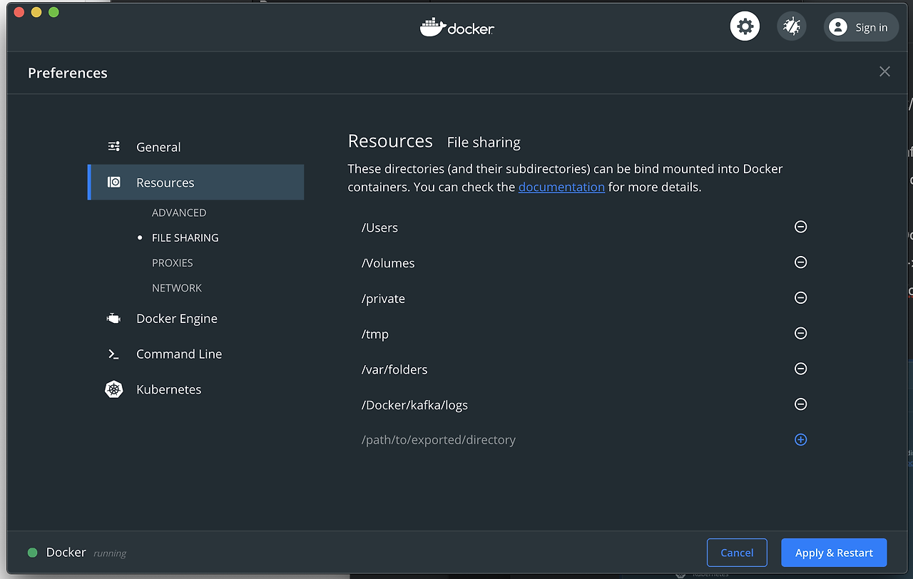Click Apply & Restart

pos(834,553)
